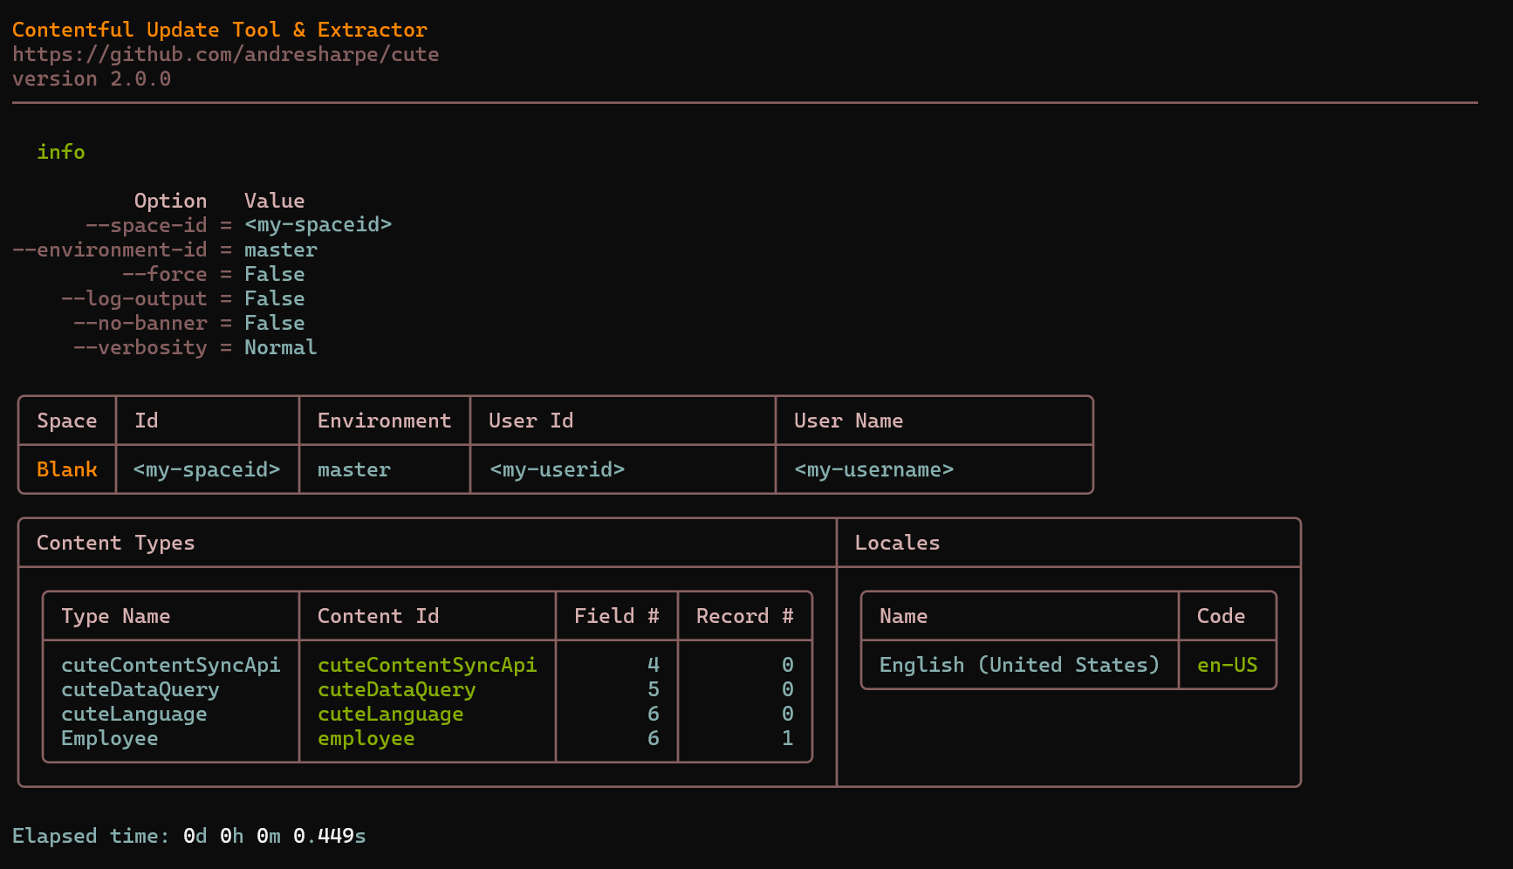This screenshot has width=1513, height=869.
Task: Click the 'Code' header in Locales table
Action: pyautogui.click(x=1221, y=616)
